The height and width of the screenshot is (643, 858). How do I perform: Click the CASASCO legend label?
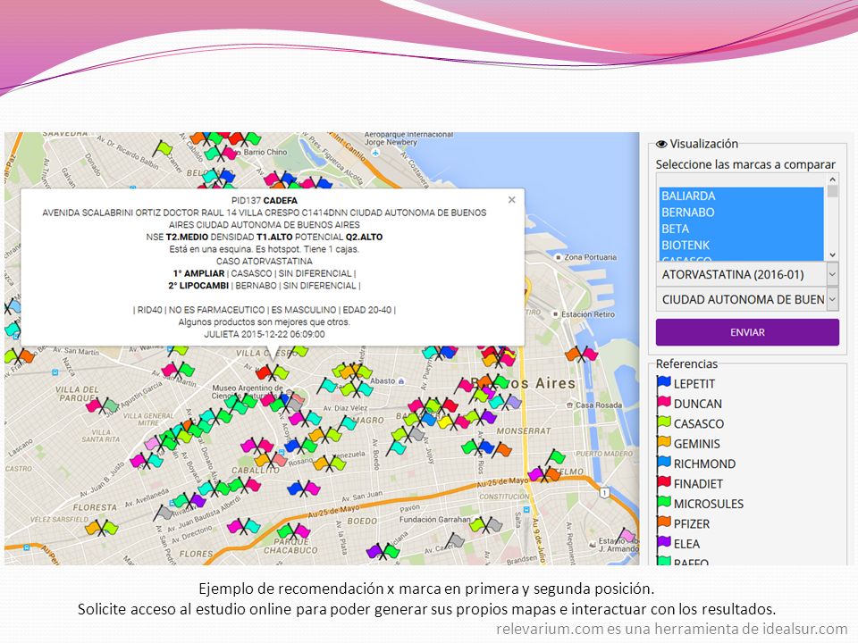coord(699,423)
